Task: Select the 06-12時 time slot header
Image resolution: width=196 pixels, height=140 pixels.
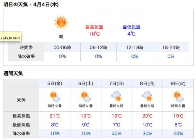Action: tap(98, 47)
